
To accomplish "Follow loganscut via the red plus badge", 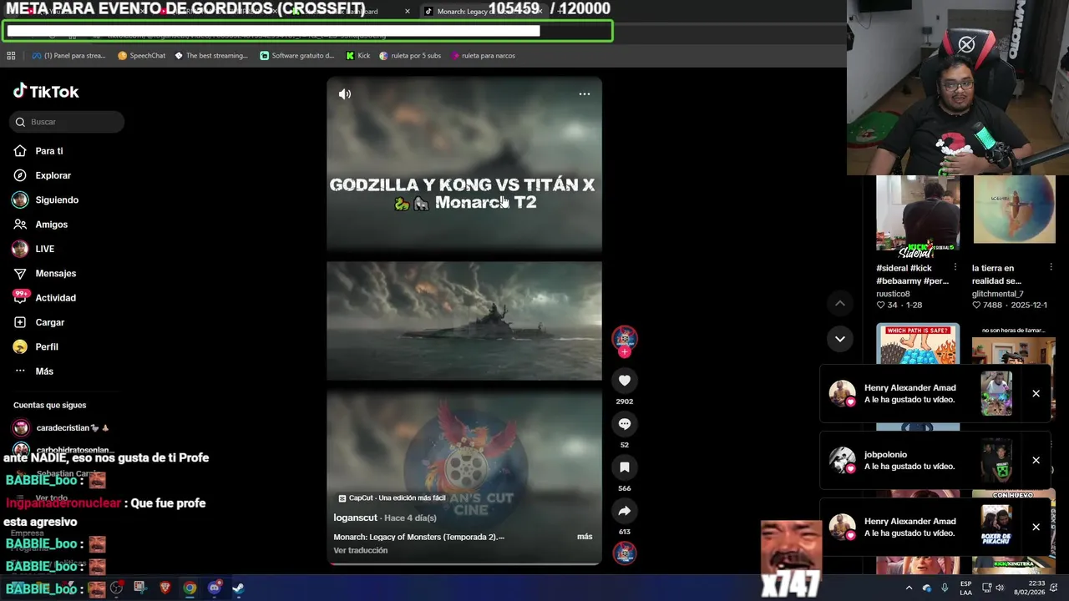I will click(625, 352).
